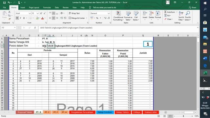
Task: Toggle underline formatting
Action: point(24,18)
